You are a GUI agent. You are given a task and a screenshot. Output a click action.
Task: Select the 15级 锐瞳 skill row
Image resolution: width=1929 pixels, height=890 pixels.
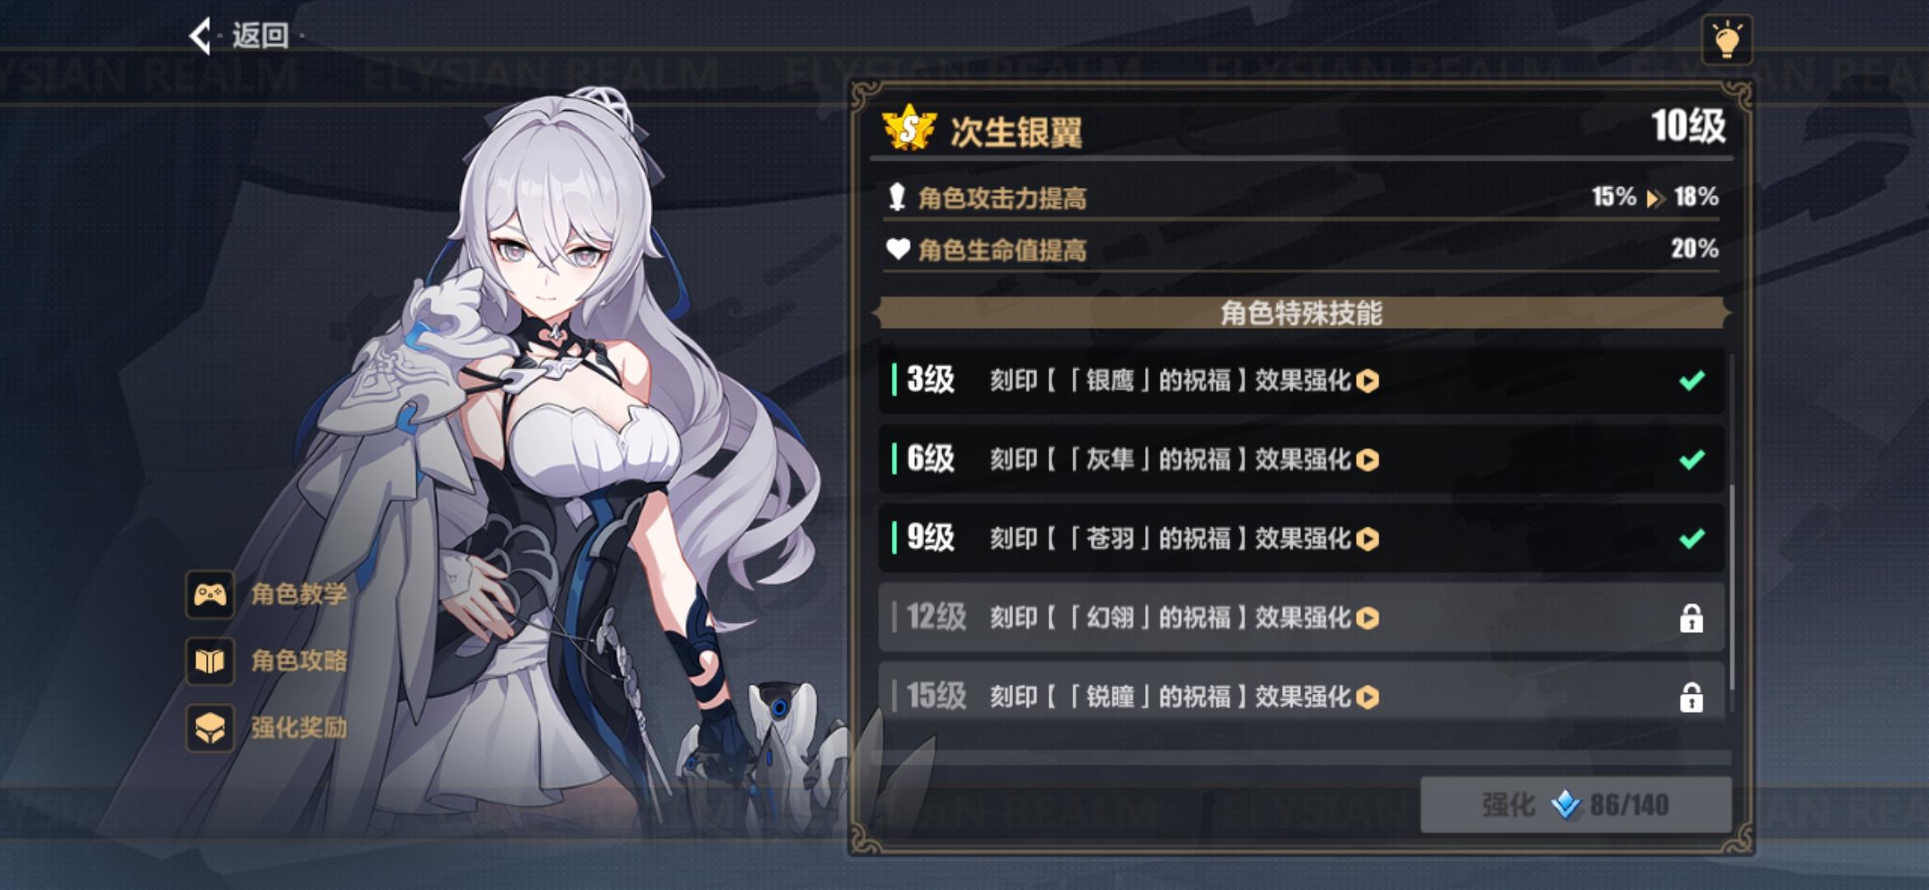[1301, 696]
